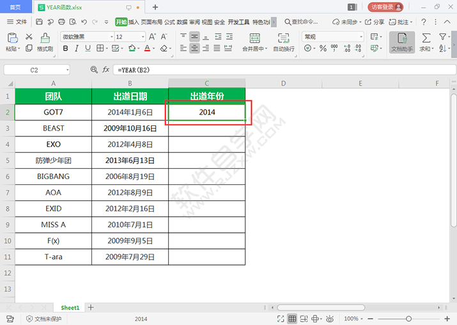457x325 pixels.
Task: Apply the percent style format
Action: pos(323,49)
